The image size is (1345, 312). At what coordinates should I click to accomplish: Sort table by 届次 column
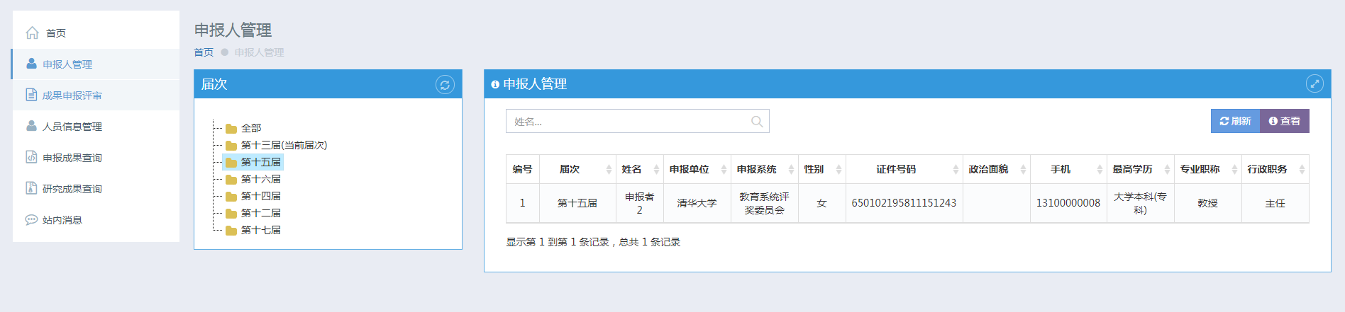577,169
